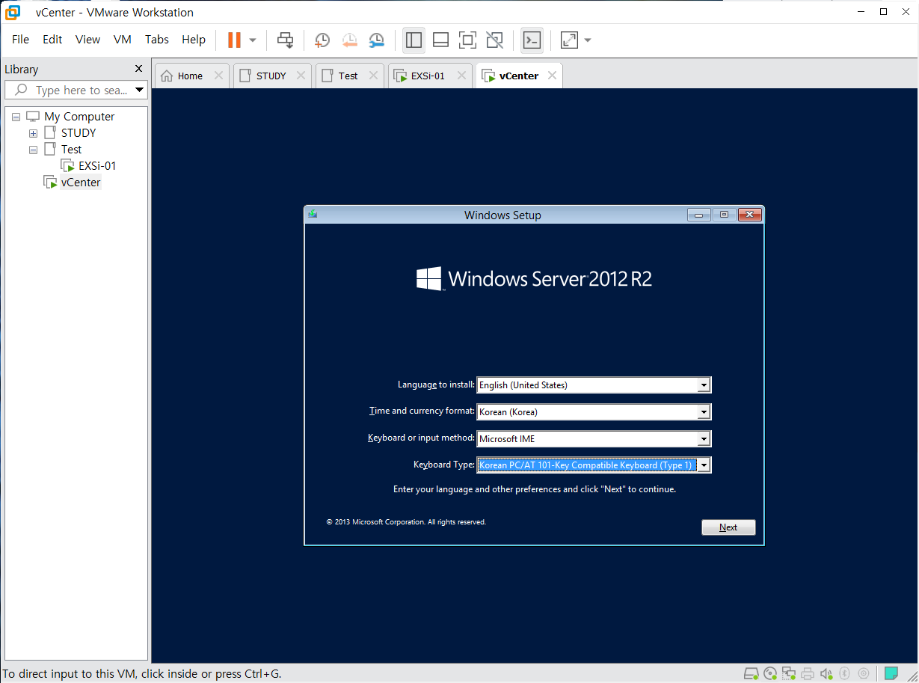This screenshot has height=683, width=919.
Task: Open the Tabs menu
Action: pyautogui.click(x=157, y=40)
